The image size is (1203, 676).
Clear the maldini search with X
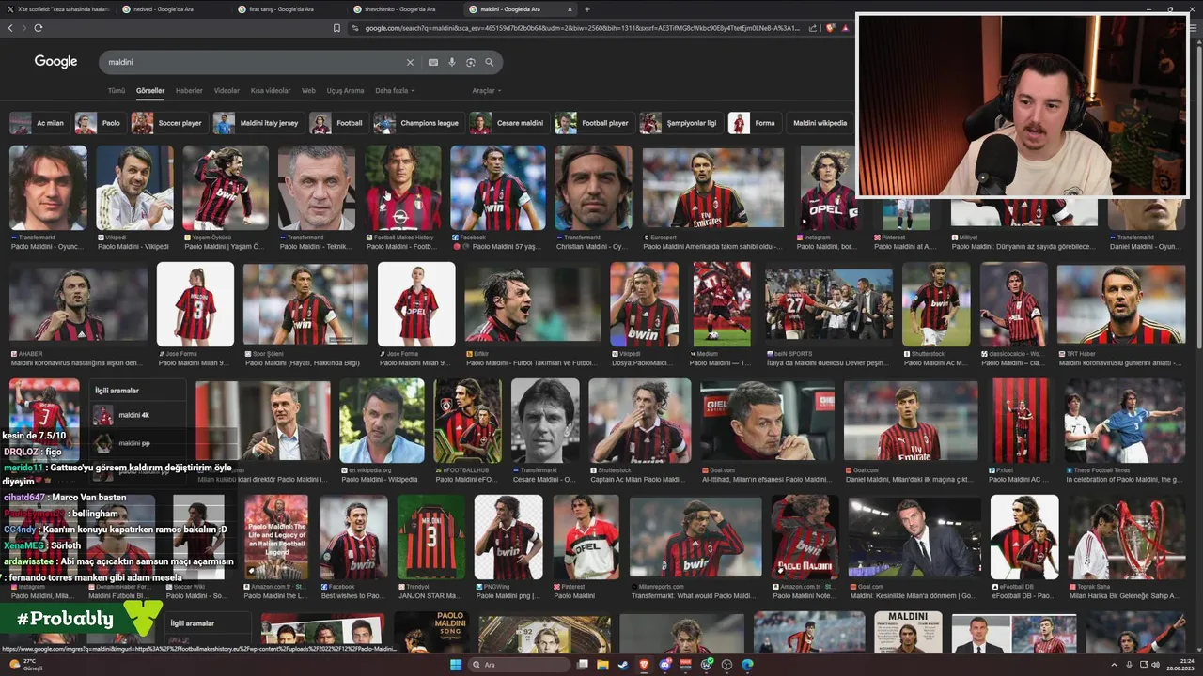(410, 62)
